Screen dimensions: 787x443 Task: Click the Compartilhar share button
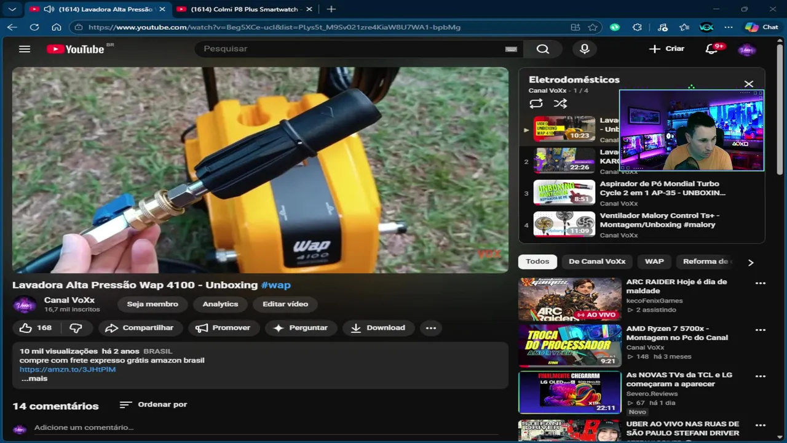(141, 328)
